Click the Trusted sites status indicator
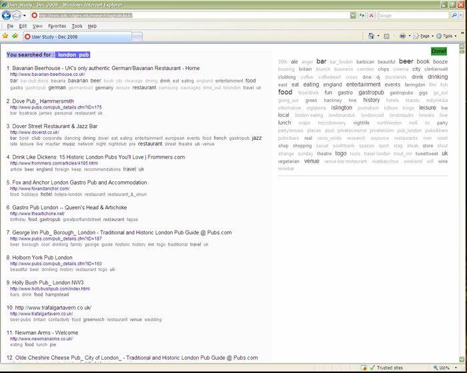 coord(386,368)
